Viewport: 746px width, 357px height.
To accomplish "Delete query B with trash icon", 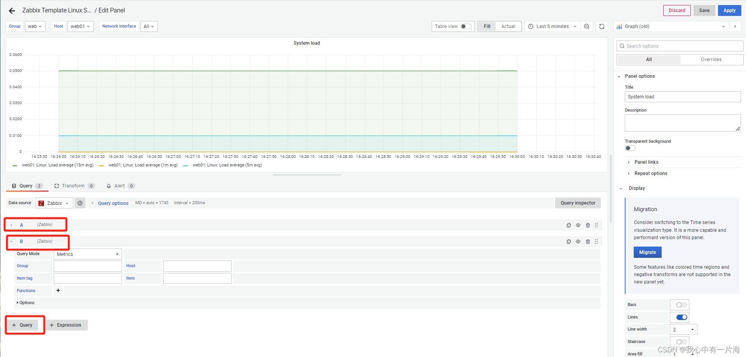I will click(x=588, y=241).
